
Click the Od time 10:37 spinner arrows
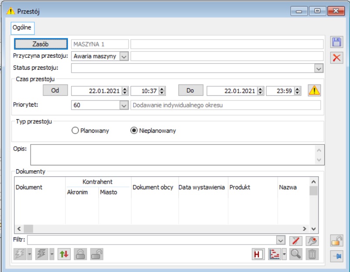[162, 91]
